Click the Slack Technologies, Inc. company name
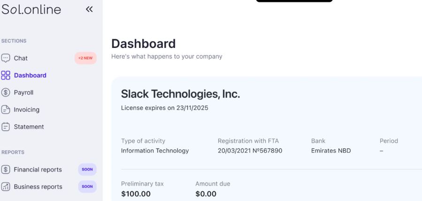422x201 pixels. coord(180,94)
